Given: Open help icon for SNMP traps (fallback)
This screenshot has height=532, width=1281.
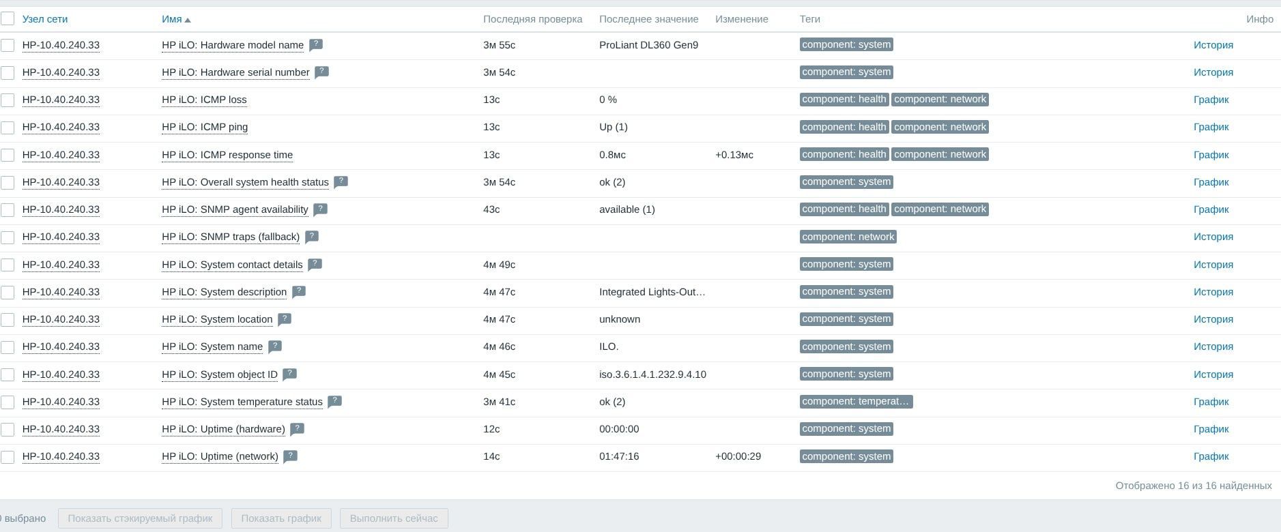Looking at the screenshot, I should 312,237.
